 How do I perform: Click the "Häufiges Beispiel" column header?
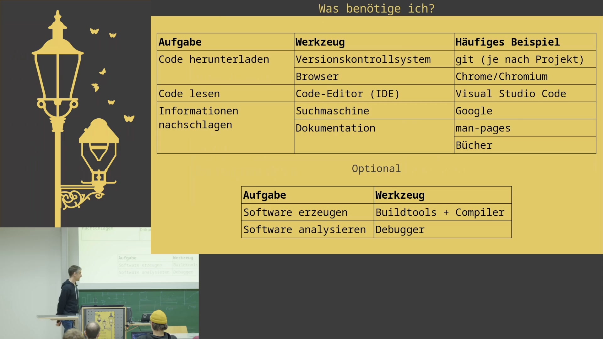pos(508,42)
